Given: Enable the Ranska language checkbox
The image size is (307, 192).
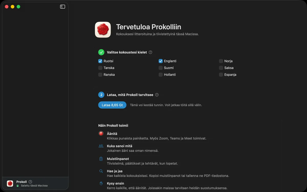Looking at the screenshot, I should click(100, 75).
